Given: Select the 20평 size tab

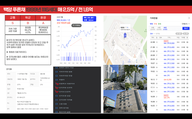Looking at the screenshot, I should click(152, 29).
